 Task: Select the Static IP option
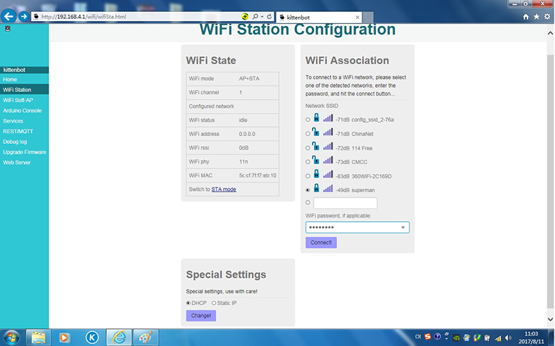click(214, 302)
